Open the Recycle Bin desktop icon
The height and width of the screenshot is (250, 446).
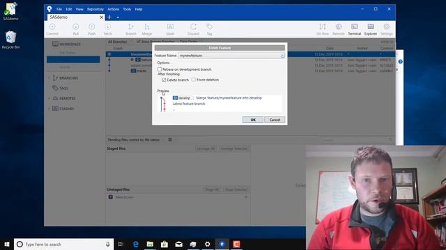(11, 40)
